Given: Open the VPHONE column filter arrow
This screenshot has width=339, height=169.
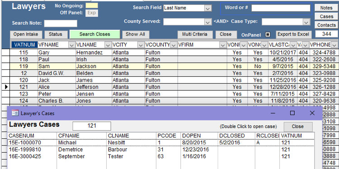Looking at the screenshot, I should (334, 45).
